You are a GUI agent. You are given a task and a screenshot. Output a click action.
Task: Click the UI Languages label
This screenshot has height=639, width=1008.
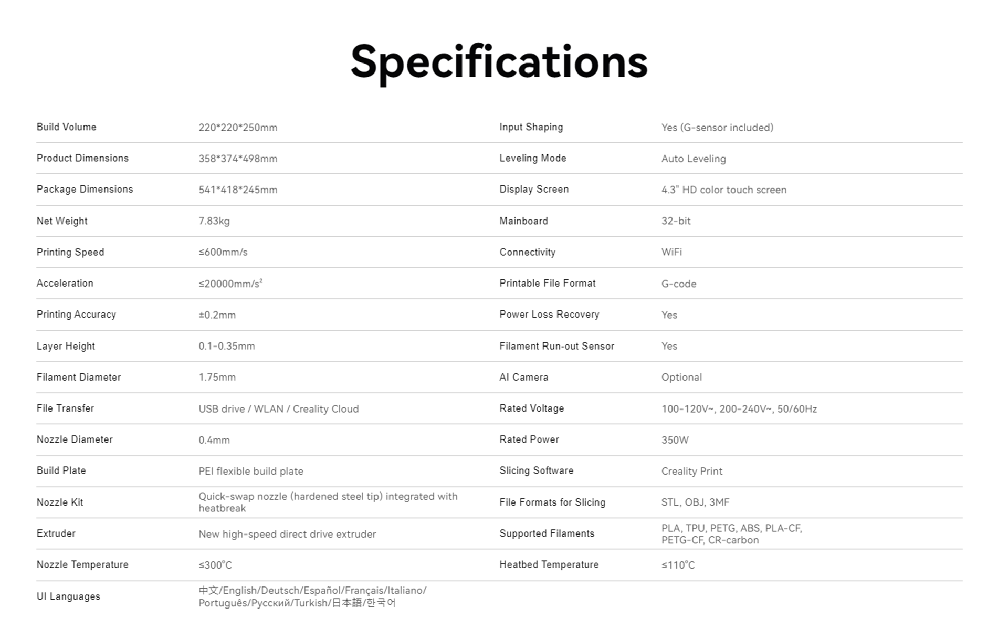68,596
